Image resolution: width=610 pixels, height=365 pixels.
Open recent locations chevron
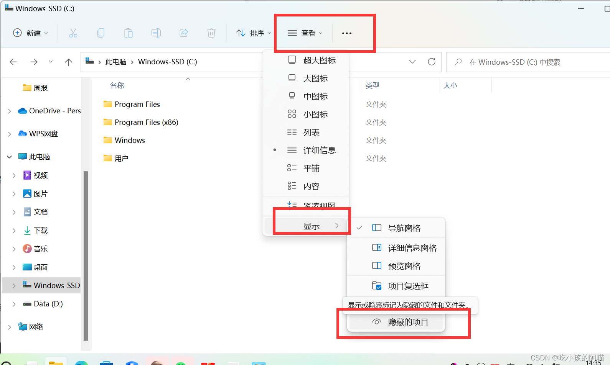(x=51, y=62)
